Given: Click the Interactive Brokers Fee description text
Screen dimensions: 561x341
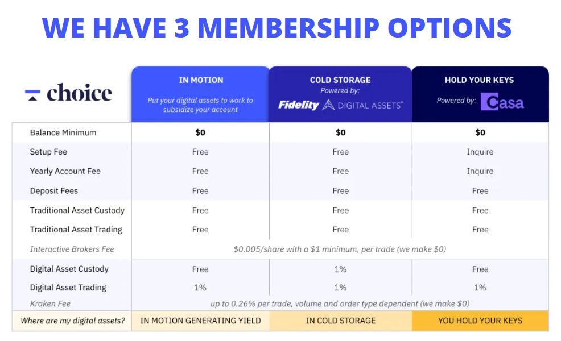Looking at the screenshot, I should 340,249.
